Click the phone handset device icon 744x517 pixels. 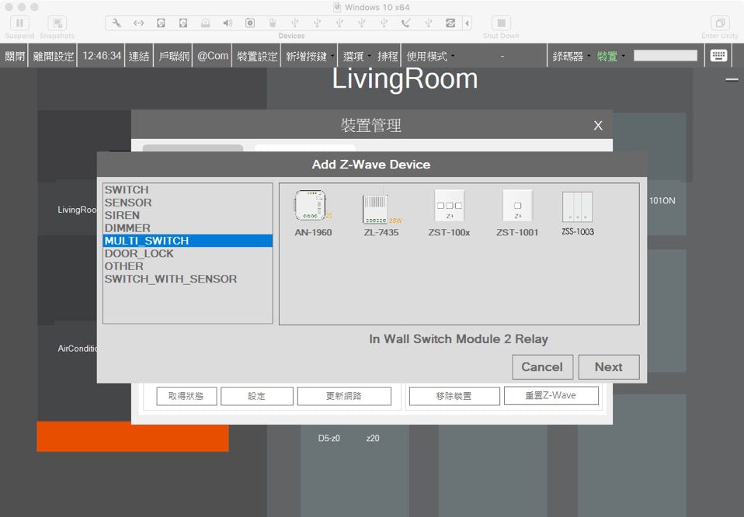[x=405, y=23]
